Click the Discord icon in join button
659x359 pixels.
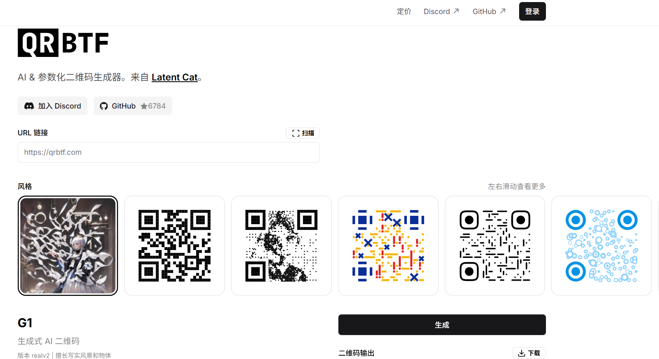pos(29,106)
